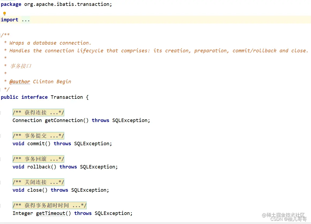
Task: Click the Connection return type
Action: tap(27, 120)
